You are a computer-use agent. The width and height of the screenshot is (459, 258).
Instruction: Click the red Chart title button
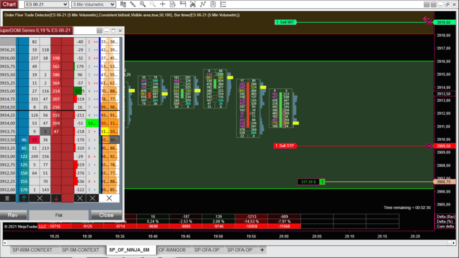tap(9, 4)
